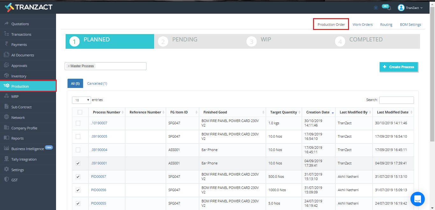This screenshot has height=210, width=435.
Task: Click the page vertical scrollbar
Action: pos(432,74)
